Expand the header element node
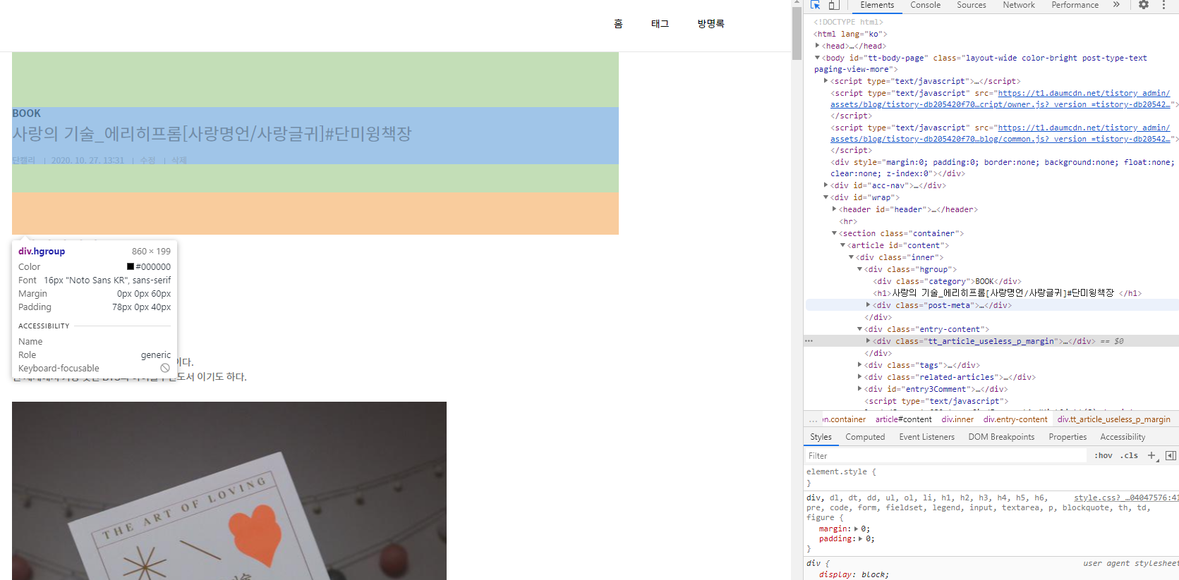The width and height of the screenshot is (1179, 580). pos(835,209)
